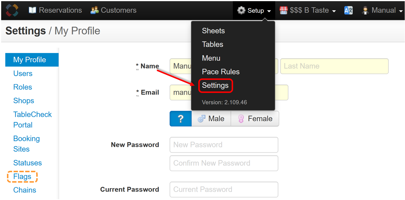405x200 pixels.
Task: Click the Reservations book icon
Action: (32, 10)
